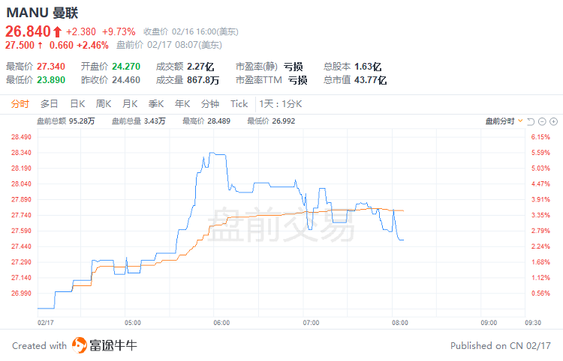Screen dimensions: 563x361
Task: Select the 季K tab
Action: point(156,104)
